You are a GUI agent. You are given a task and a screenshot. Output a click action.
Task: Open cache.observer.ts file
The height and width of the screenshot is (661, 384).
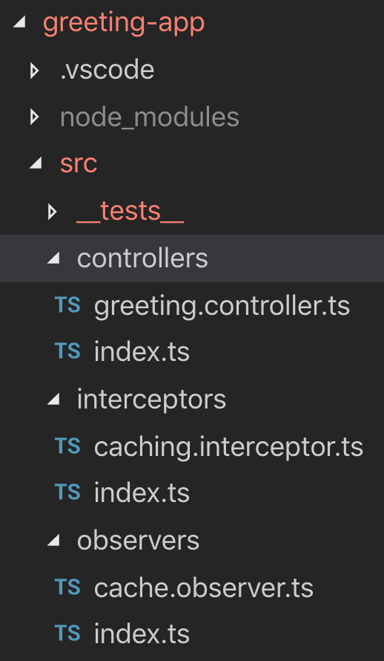point(204,587)
